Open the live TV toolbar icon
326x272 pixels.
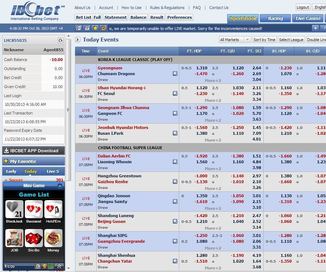click(x=103, y=28)
